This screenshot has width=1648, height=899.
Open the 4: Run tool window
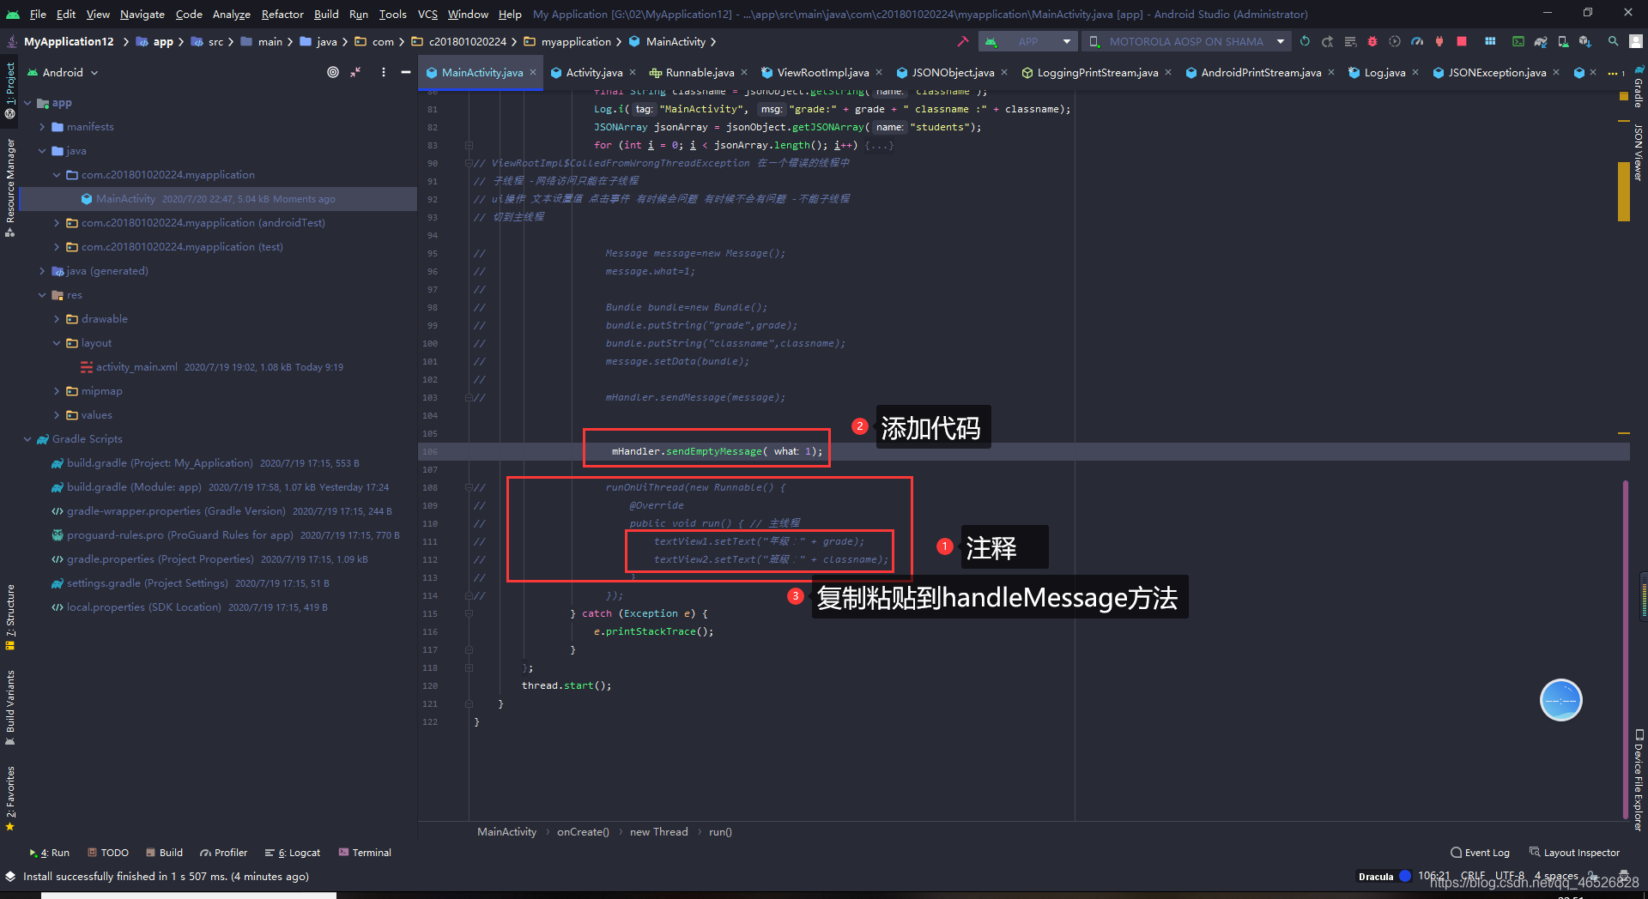(x=49, y=853)
